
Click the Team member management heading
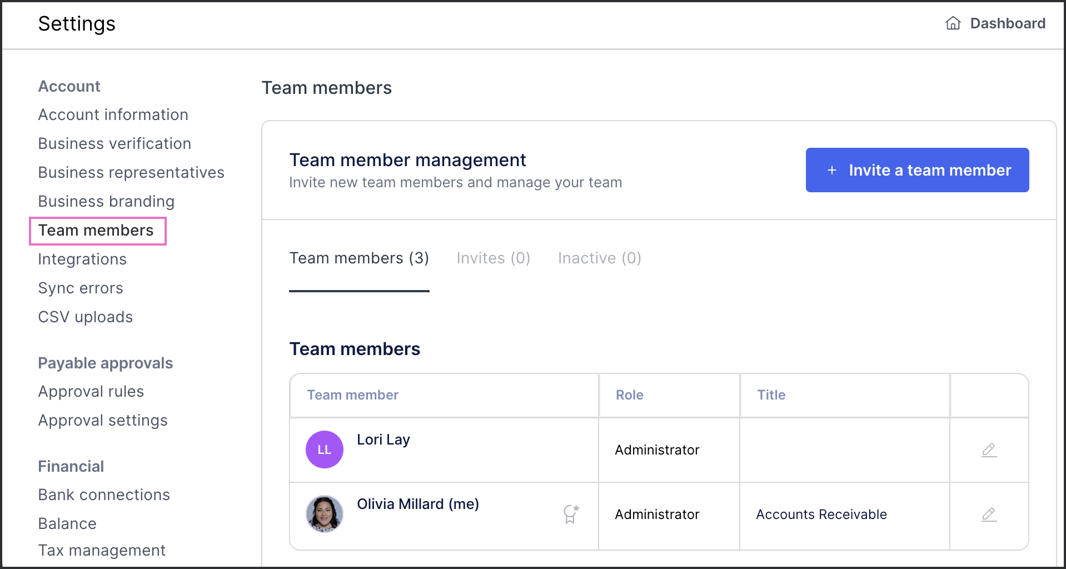407,160
